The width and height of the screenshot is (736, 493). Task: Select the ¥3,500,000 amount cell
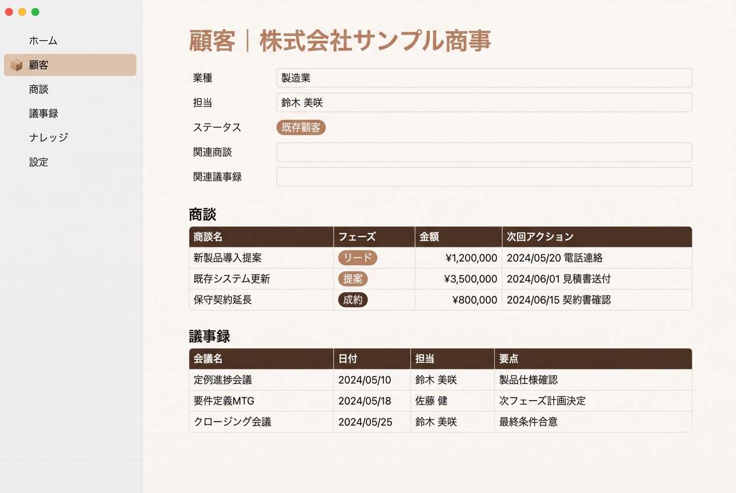459,278
